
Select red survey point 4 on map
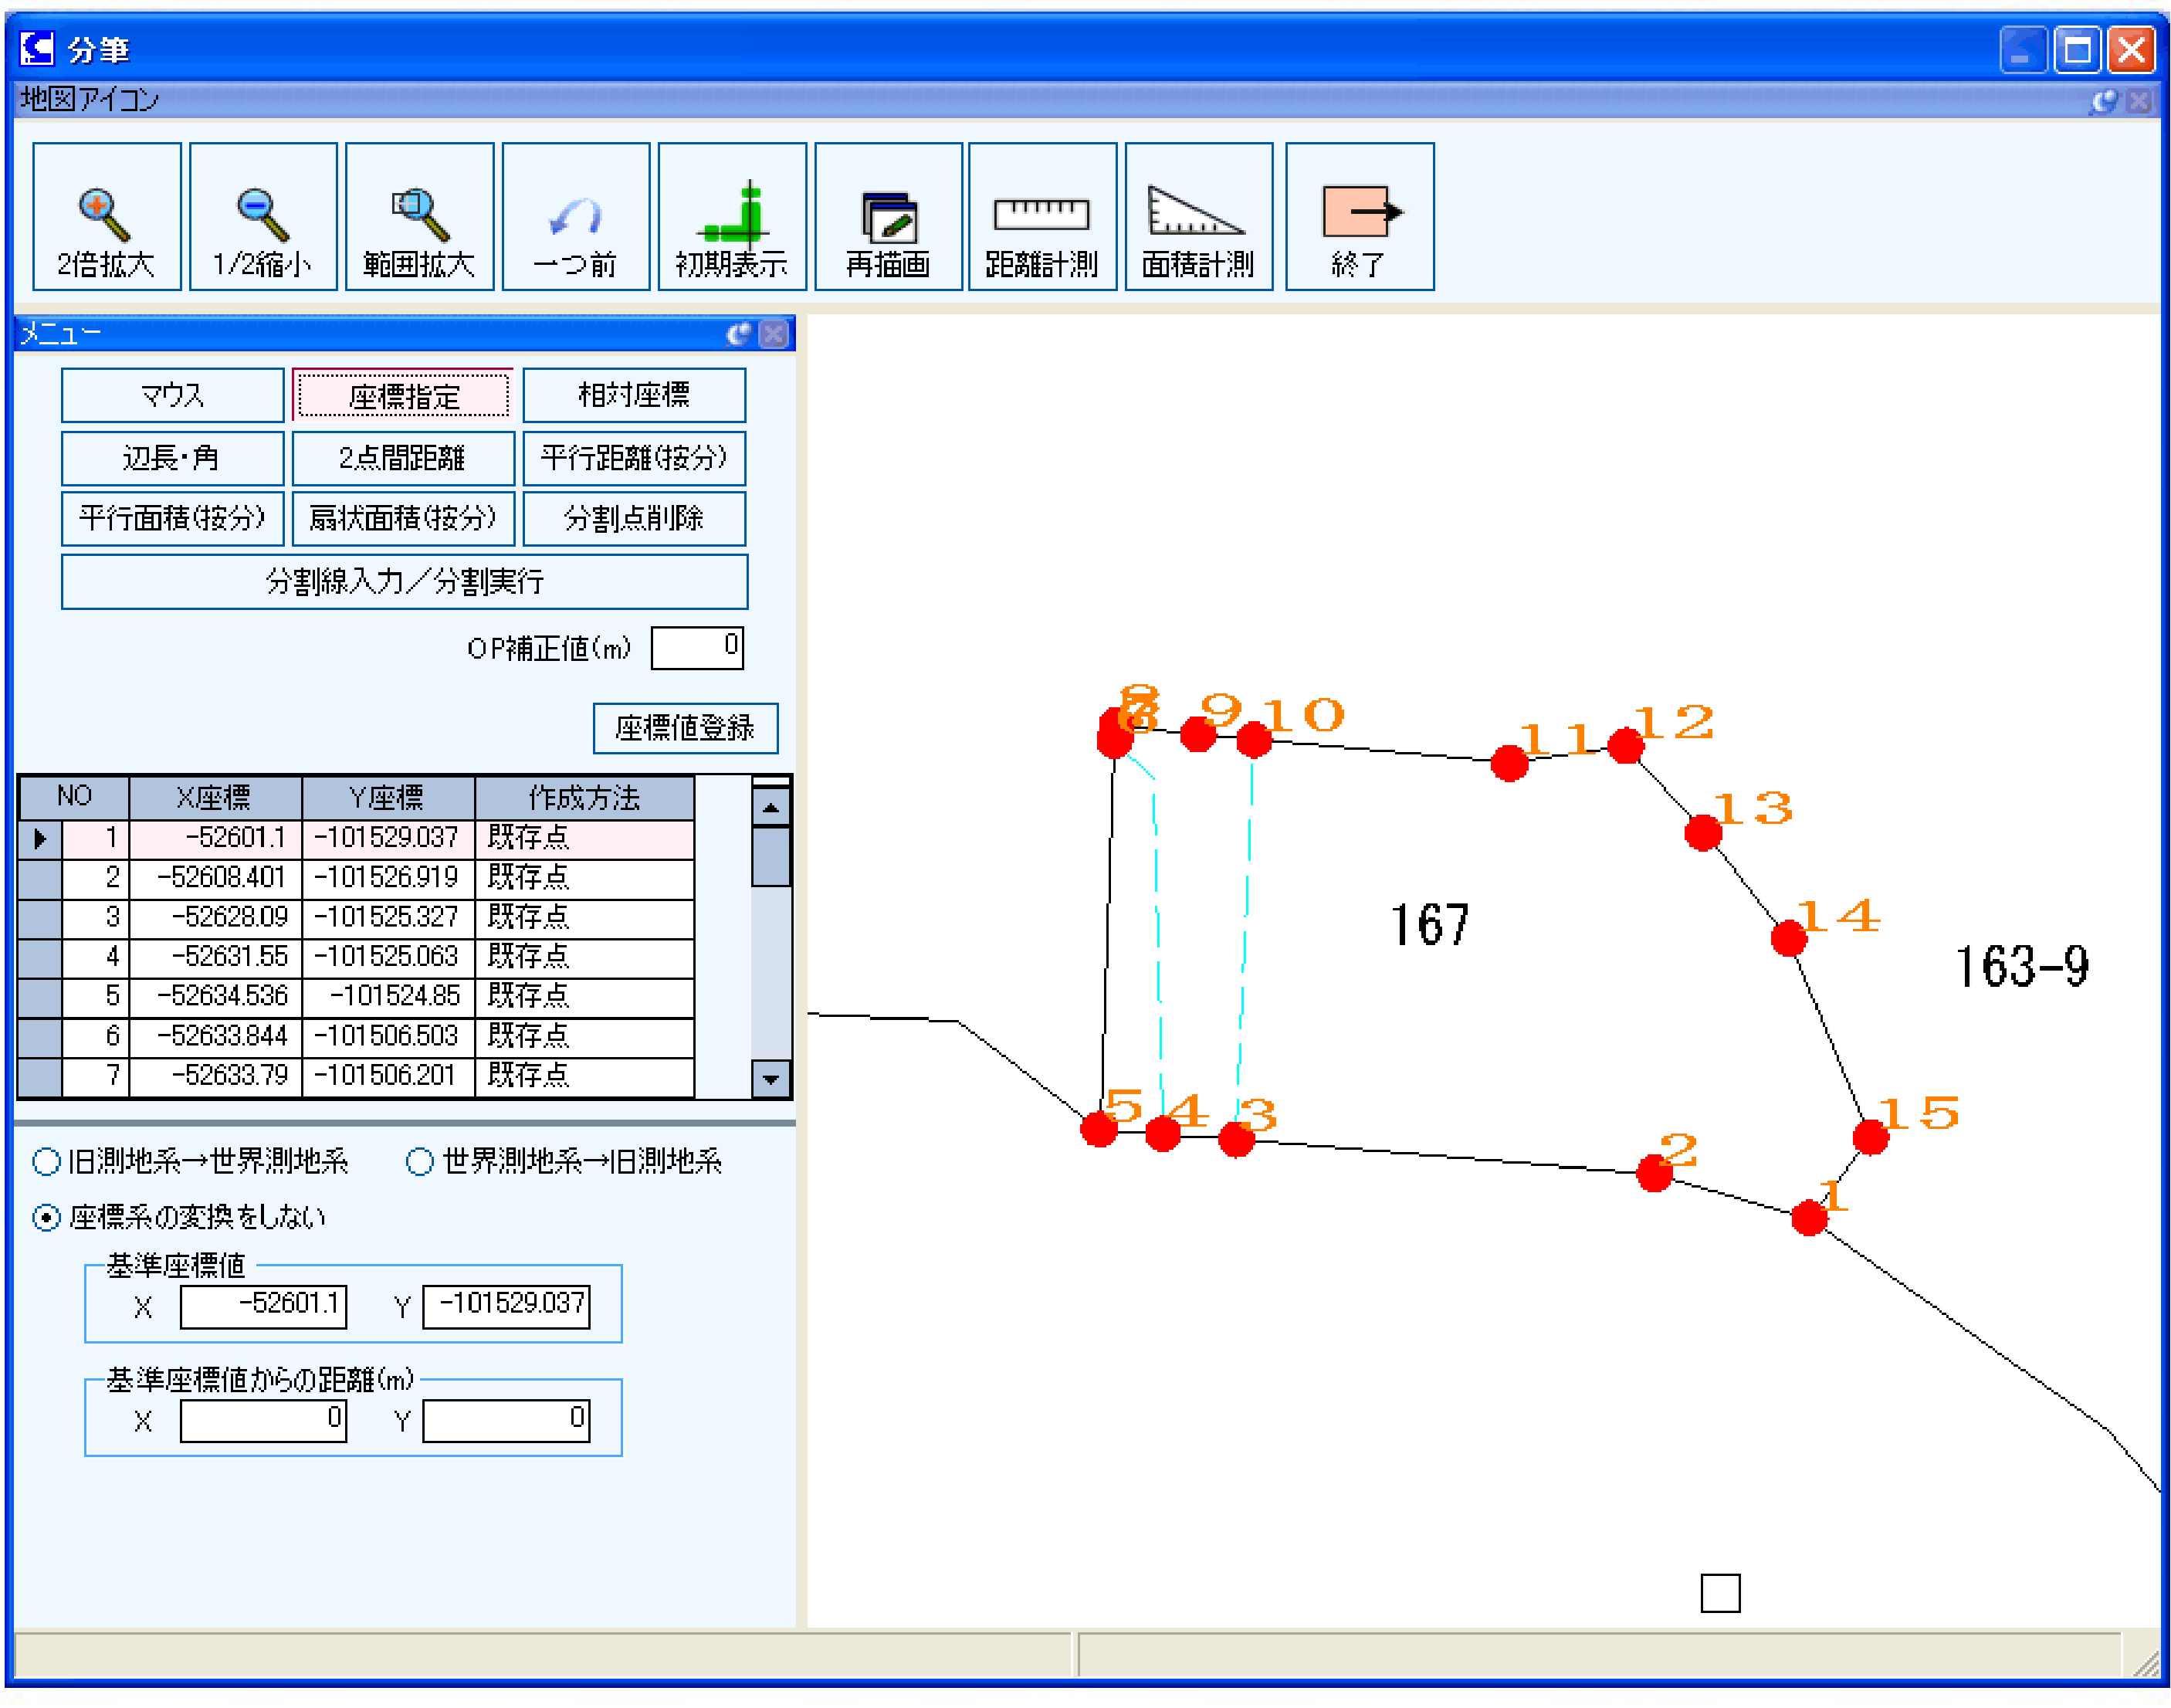click(x=1162, y=1134)
